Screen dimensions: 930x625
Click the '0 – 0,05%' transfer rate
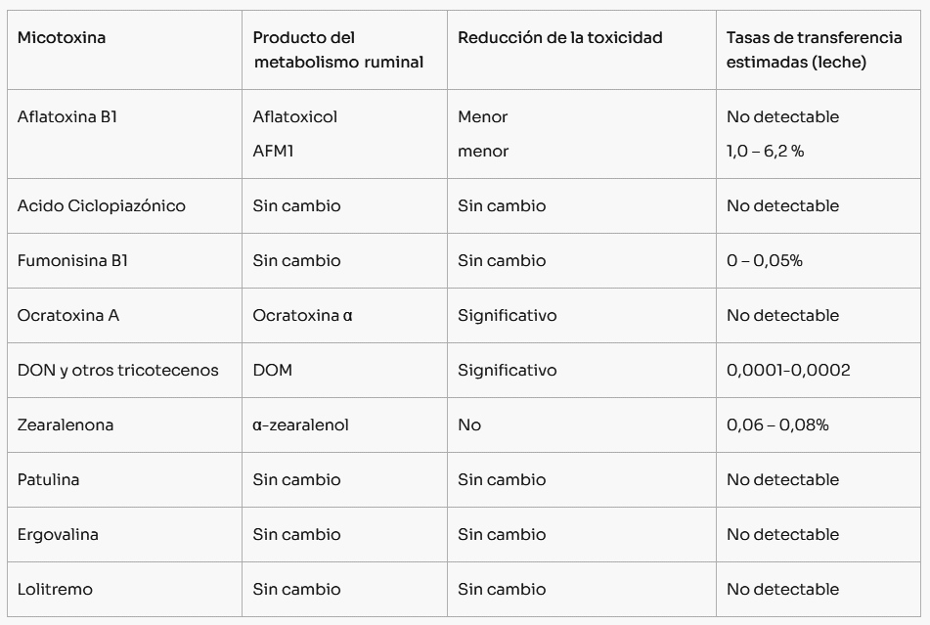pyautogui.click(x=764, y=261)
